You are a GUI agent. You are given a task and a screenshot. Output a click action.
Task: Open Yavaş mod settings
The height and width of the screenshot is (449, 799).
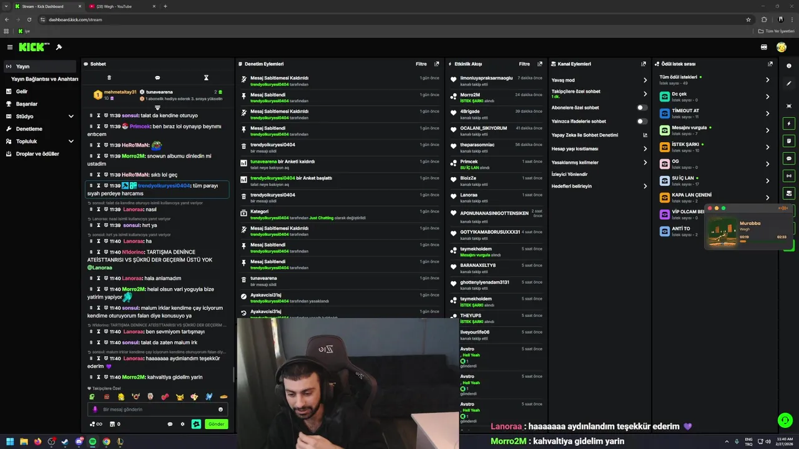599,80
